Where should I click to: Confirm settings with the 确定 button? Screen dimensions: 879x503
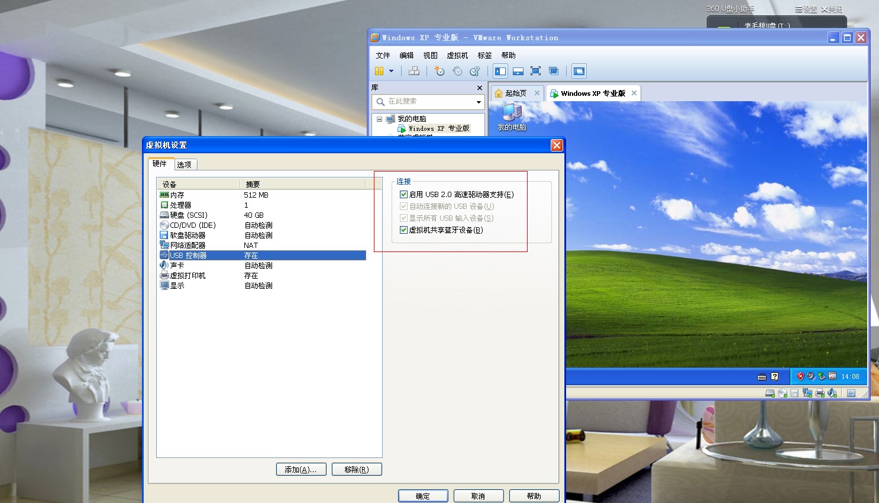[423, 496]
